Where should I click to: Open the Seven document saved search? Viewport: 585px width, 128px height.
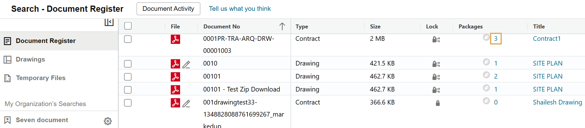42,120
